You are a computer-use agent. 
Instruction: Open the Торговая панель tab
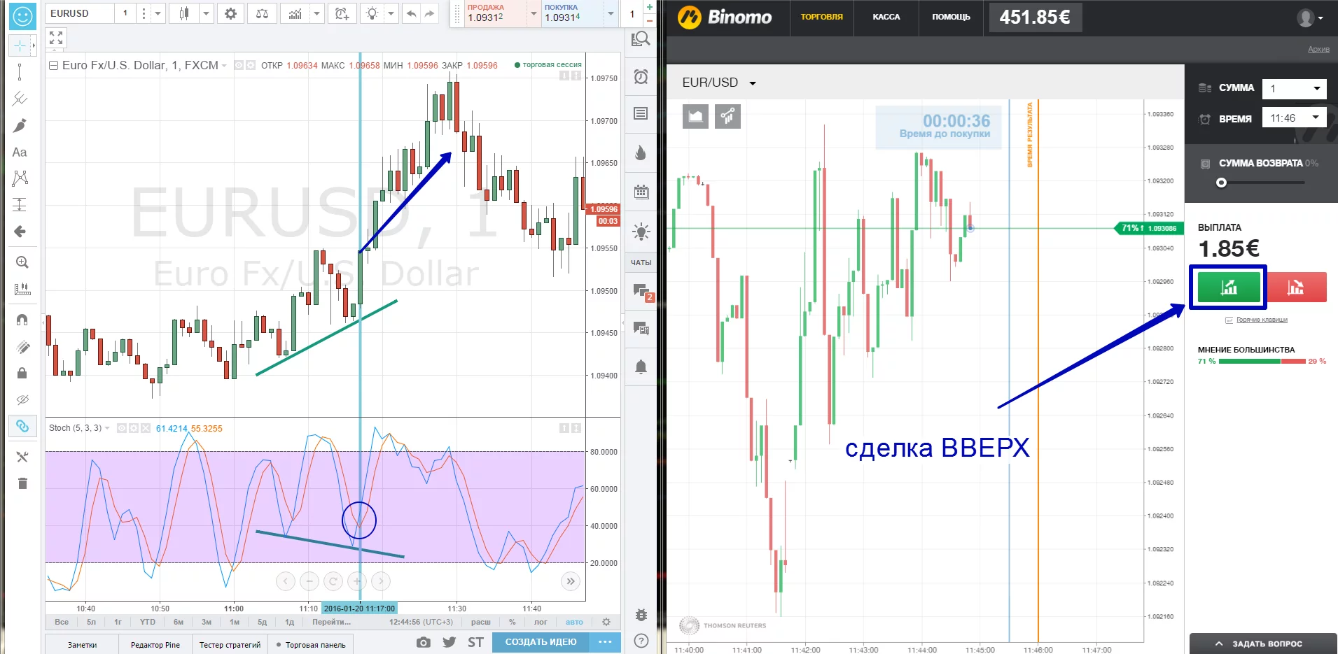(x=311, y=645)
